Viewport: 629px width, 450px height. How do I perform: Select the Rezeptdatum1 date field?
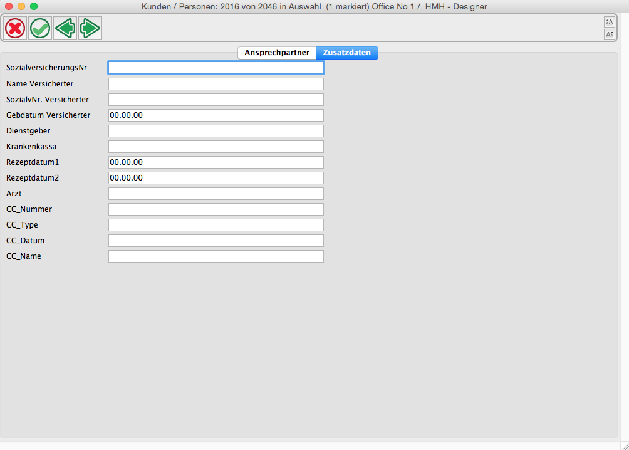click(216, 162)
